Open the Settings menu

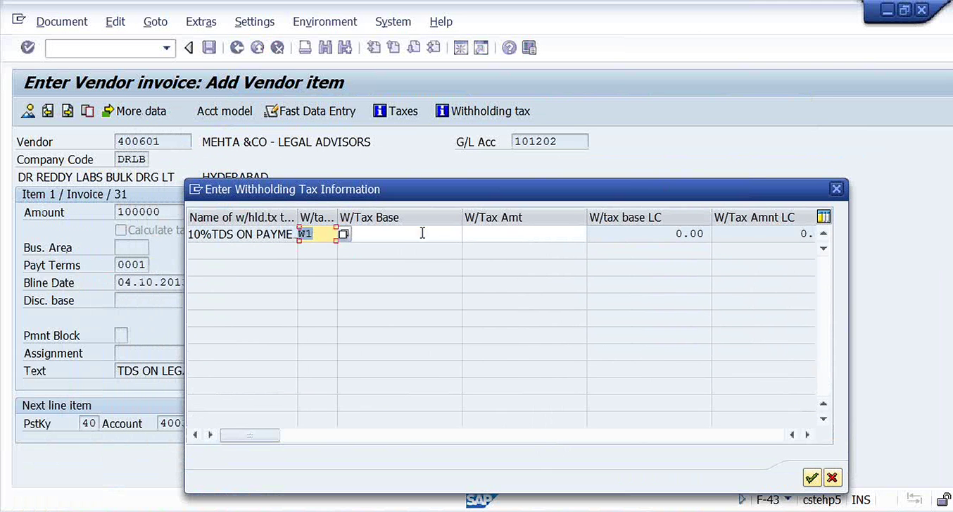click(x=255, y=22)
